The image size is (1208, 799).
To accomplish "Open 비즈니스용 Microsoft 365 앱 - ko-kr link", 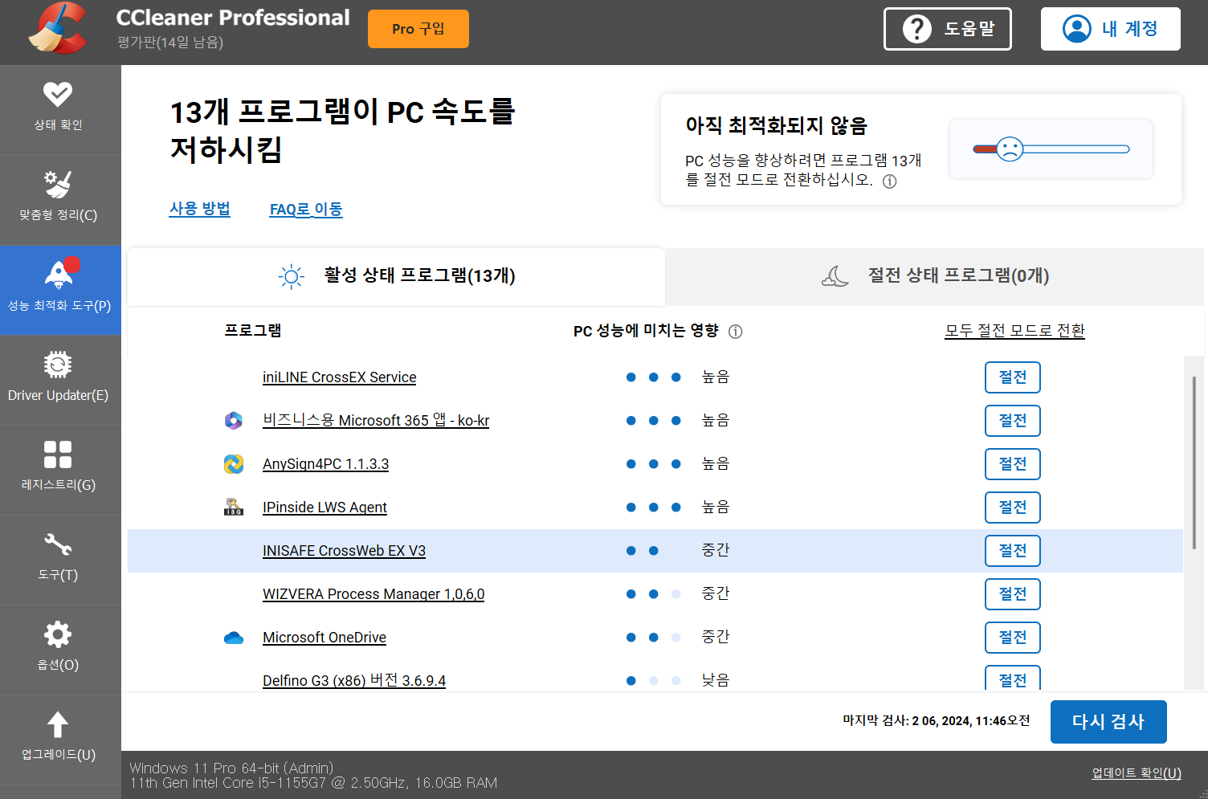I will click(376, 421).
